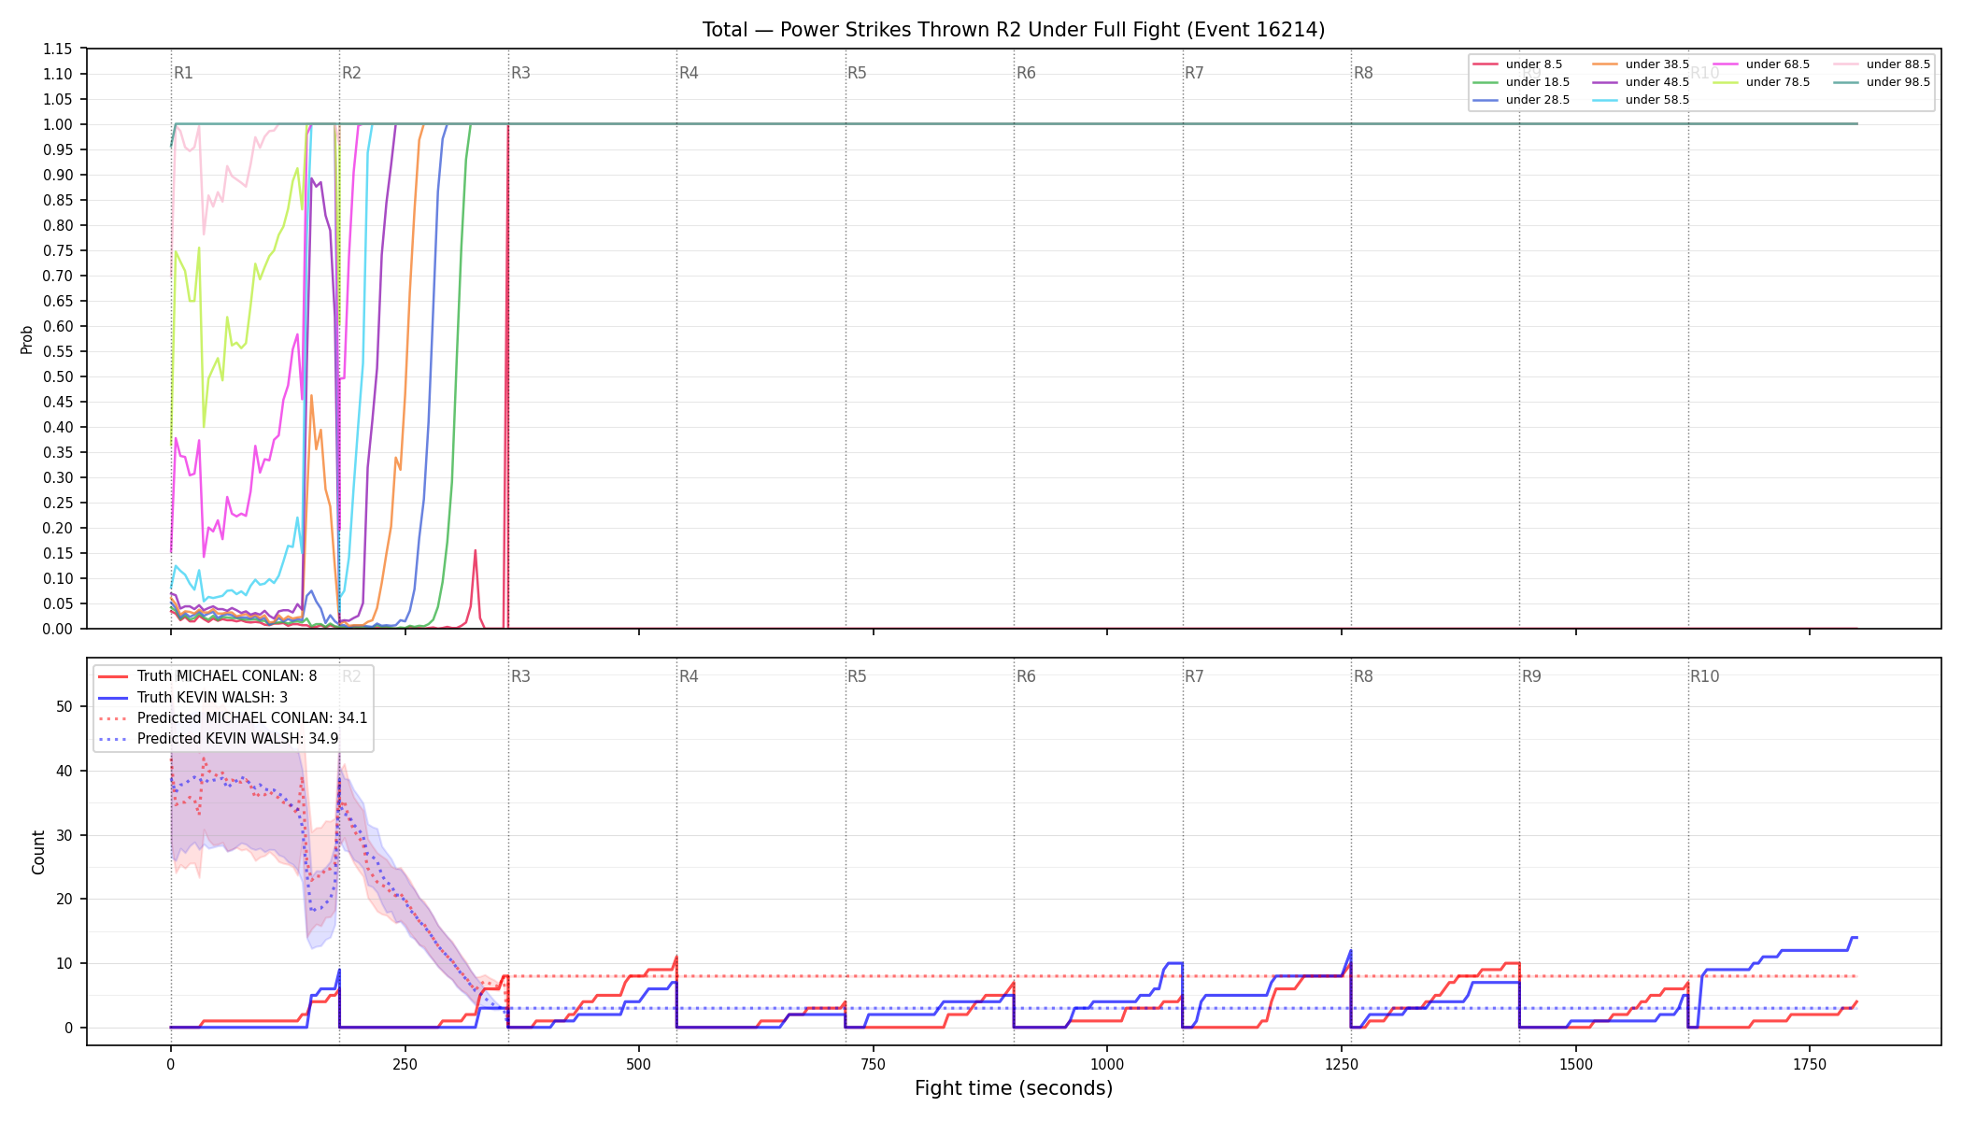Click the R6 round marker in probability chart
Image resolution: width=1962 pixels, height=1121 pixels.
(1026, 73)
